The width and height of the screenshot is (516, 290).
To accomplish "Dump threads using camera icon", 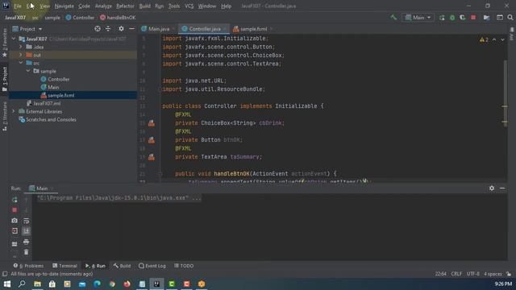I will tap(15, 221).
